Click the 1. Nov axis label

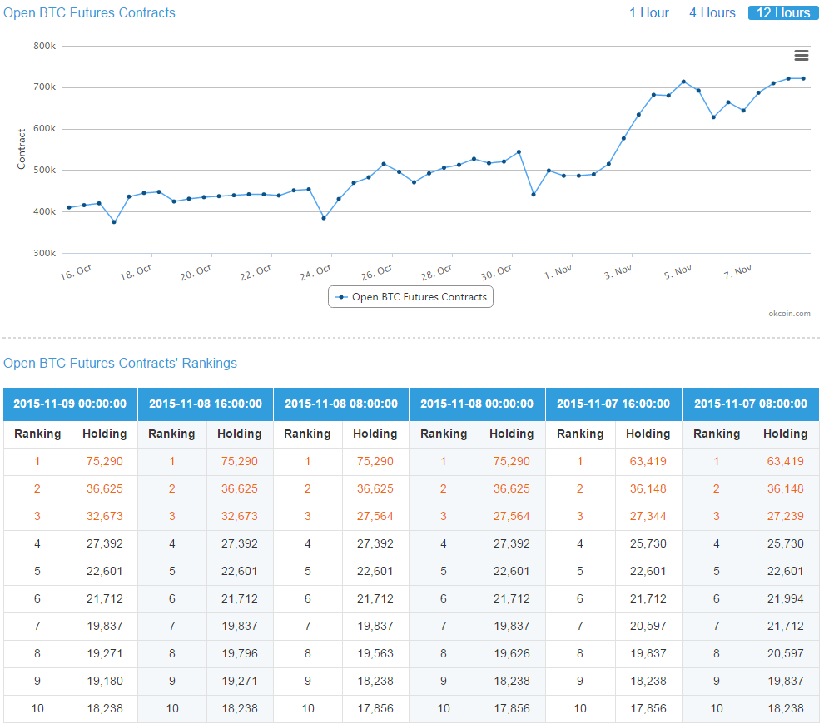[x=558, y=272]
